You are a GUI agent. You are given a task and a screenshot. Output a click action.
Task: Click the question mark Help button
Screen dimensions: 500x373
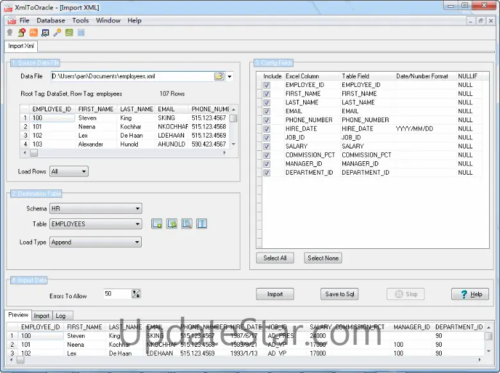pyautogui.click(x=470, y=294)
